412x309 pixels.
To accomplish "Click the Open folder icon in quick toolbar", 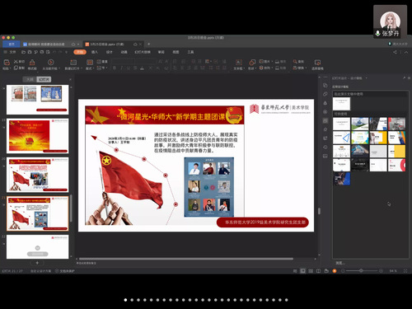I will click(23, 52).
